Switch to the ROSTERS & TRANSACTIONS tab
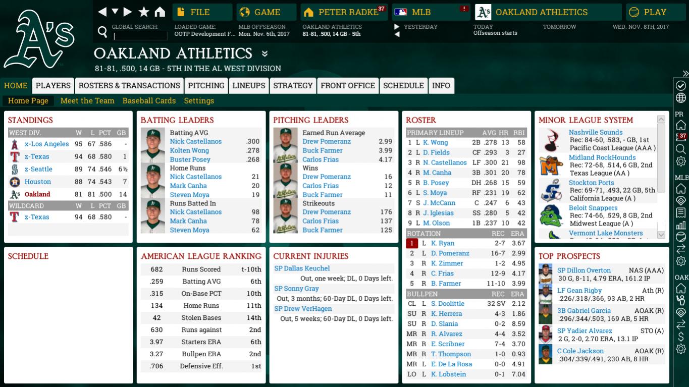 (129, 85)
